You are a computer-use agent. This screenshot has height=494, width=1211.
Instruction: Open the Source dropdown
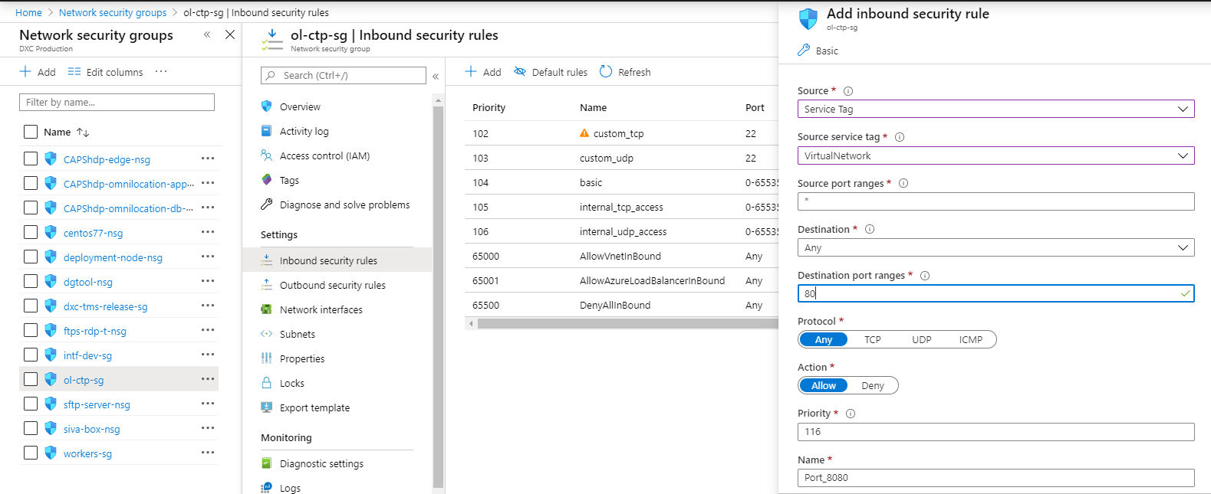[x=995, y=110]
